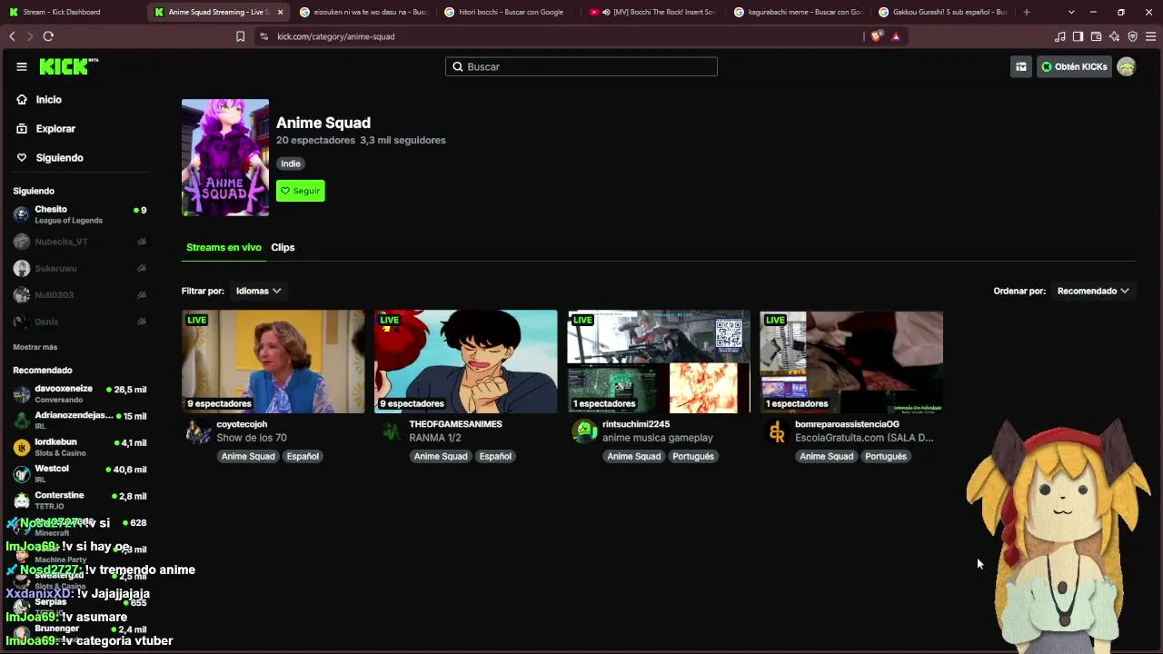Expand the Idiomas filter dropdown
The image size is (1163, 654).
(x=258, y=291)
